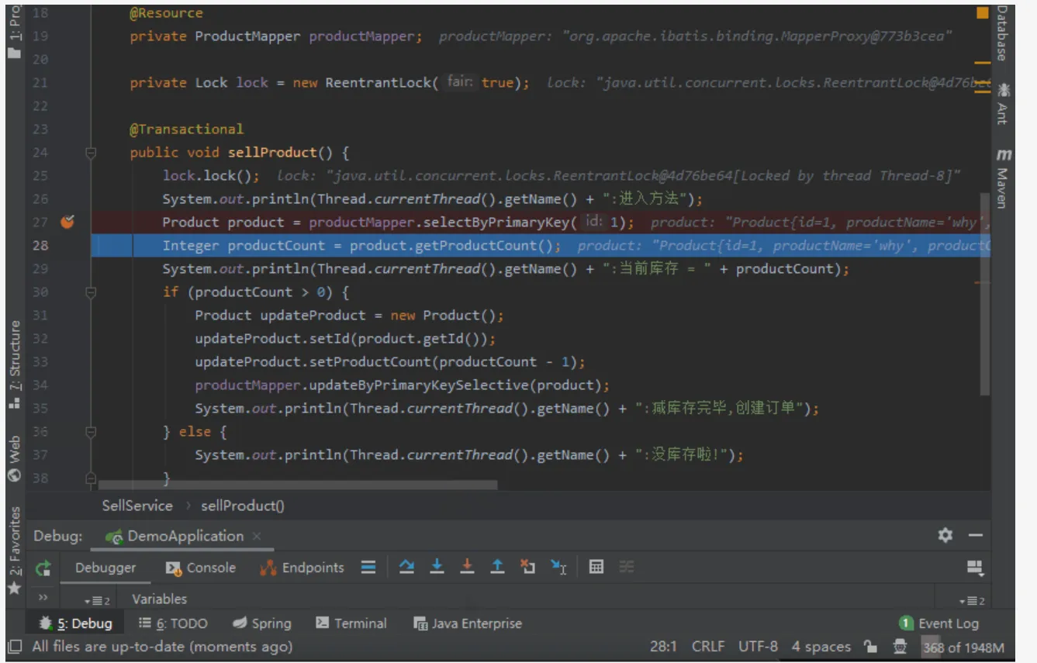The width and height of the screenshot is (1037, 663).
Task: Click the Trace Current Stream Chain icon
Action: (x=627, y=567)
